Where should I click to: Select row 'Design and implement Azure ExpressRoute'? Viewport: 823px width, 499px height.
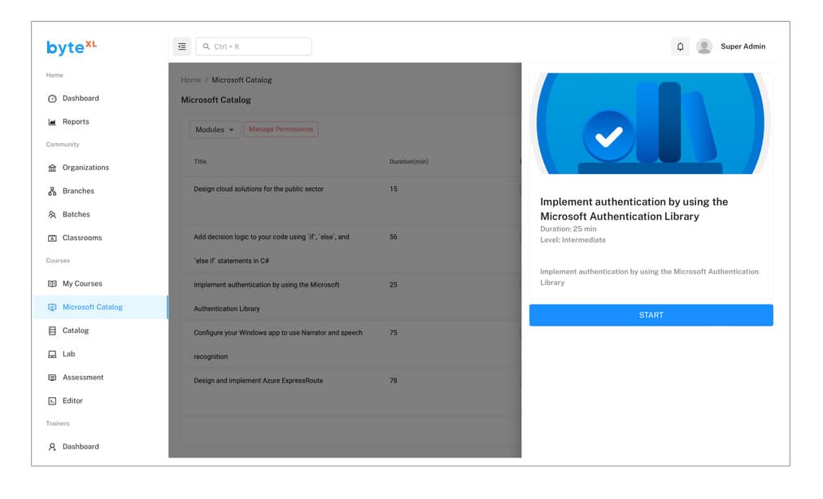click(351, 392)
